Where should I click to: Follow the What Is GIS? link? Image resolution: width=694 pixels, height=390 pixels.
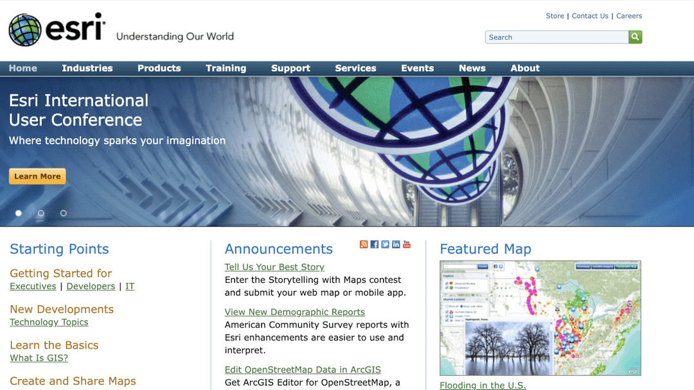[x=39, y=358]
